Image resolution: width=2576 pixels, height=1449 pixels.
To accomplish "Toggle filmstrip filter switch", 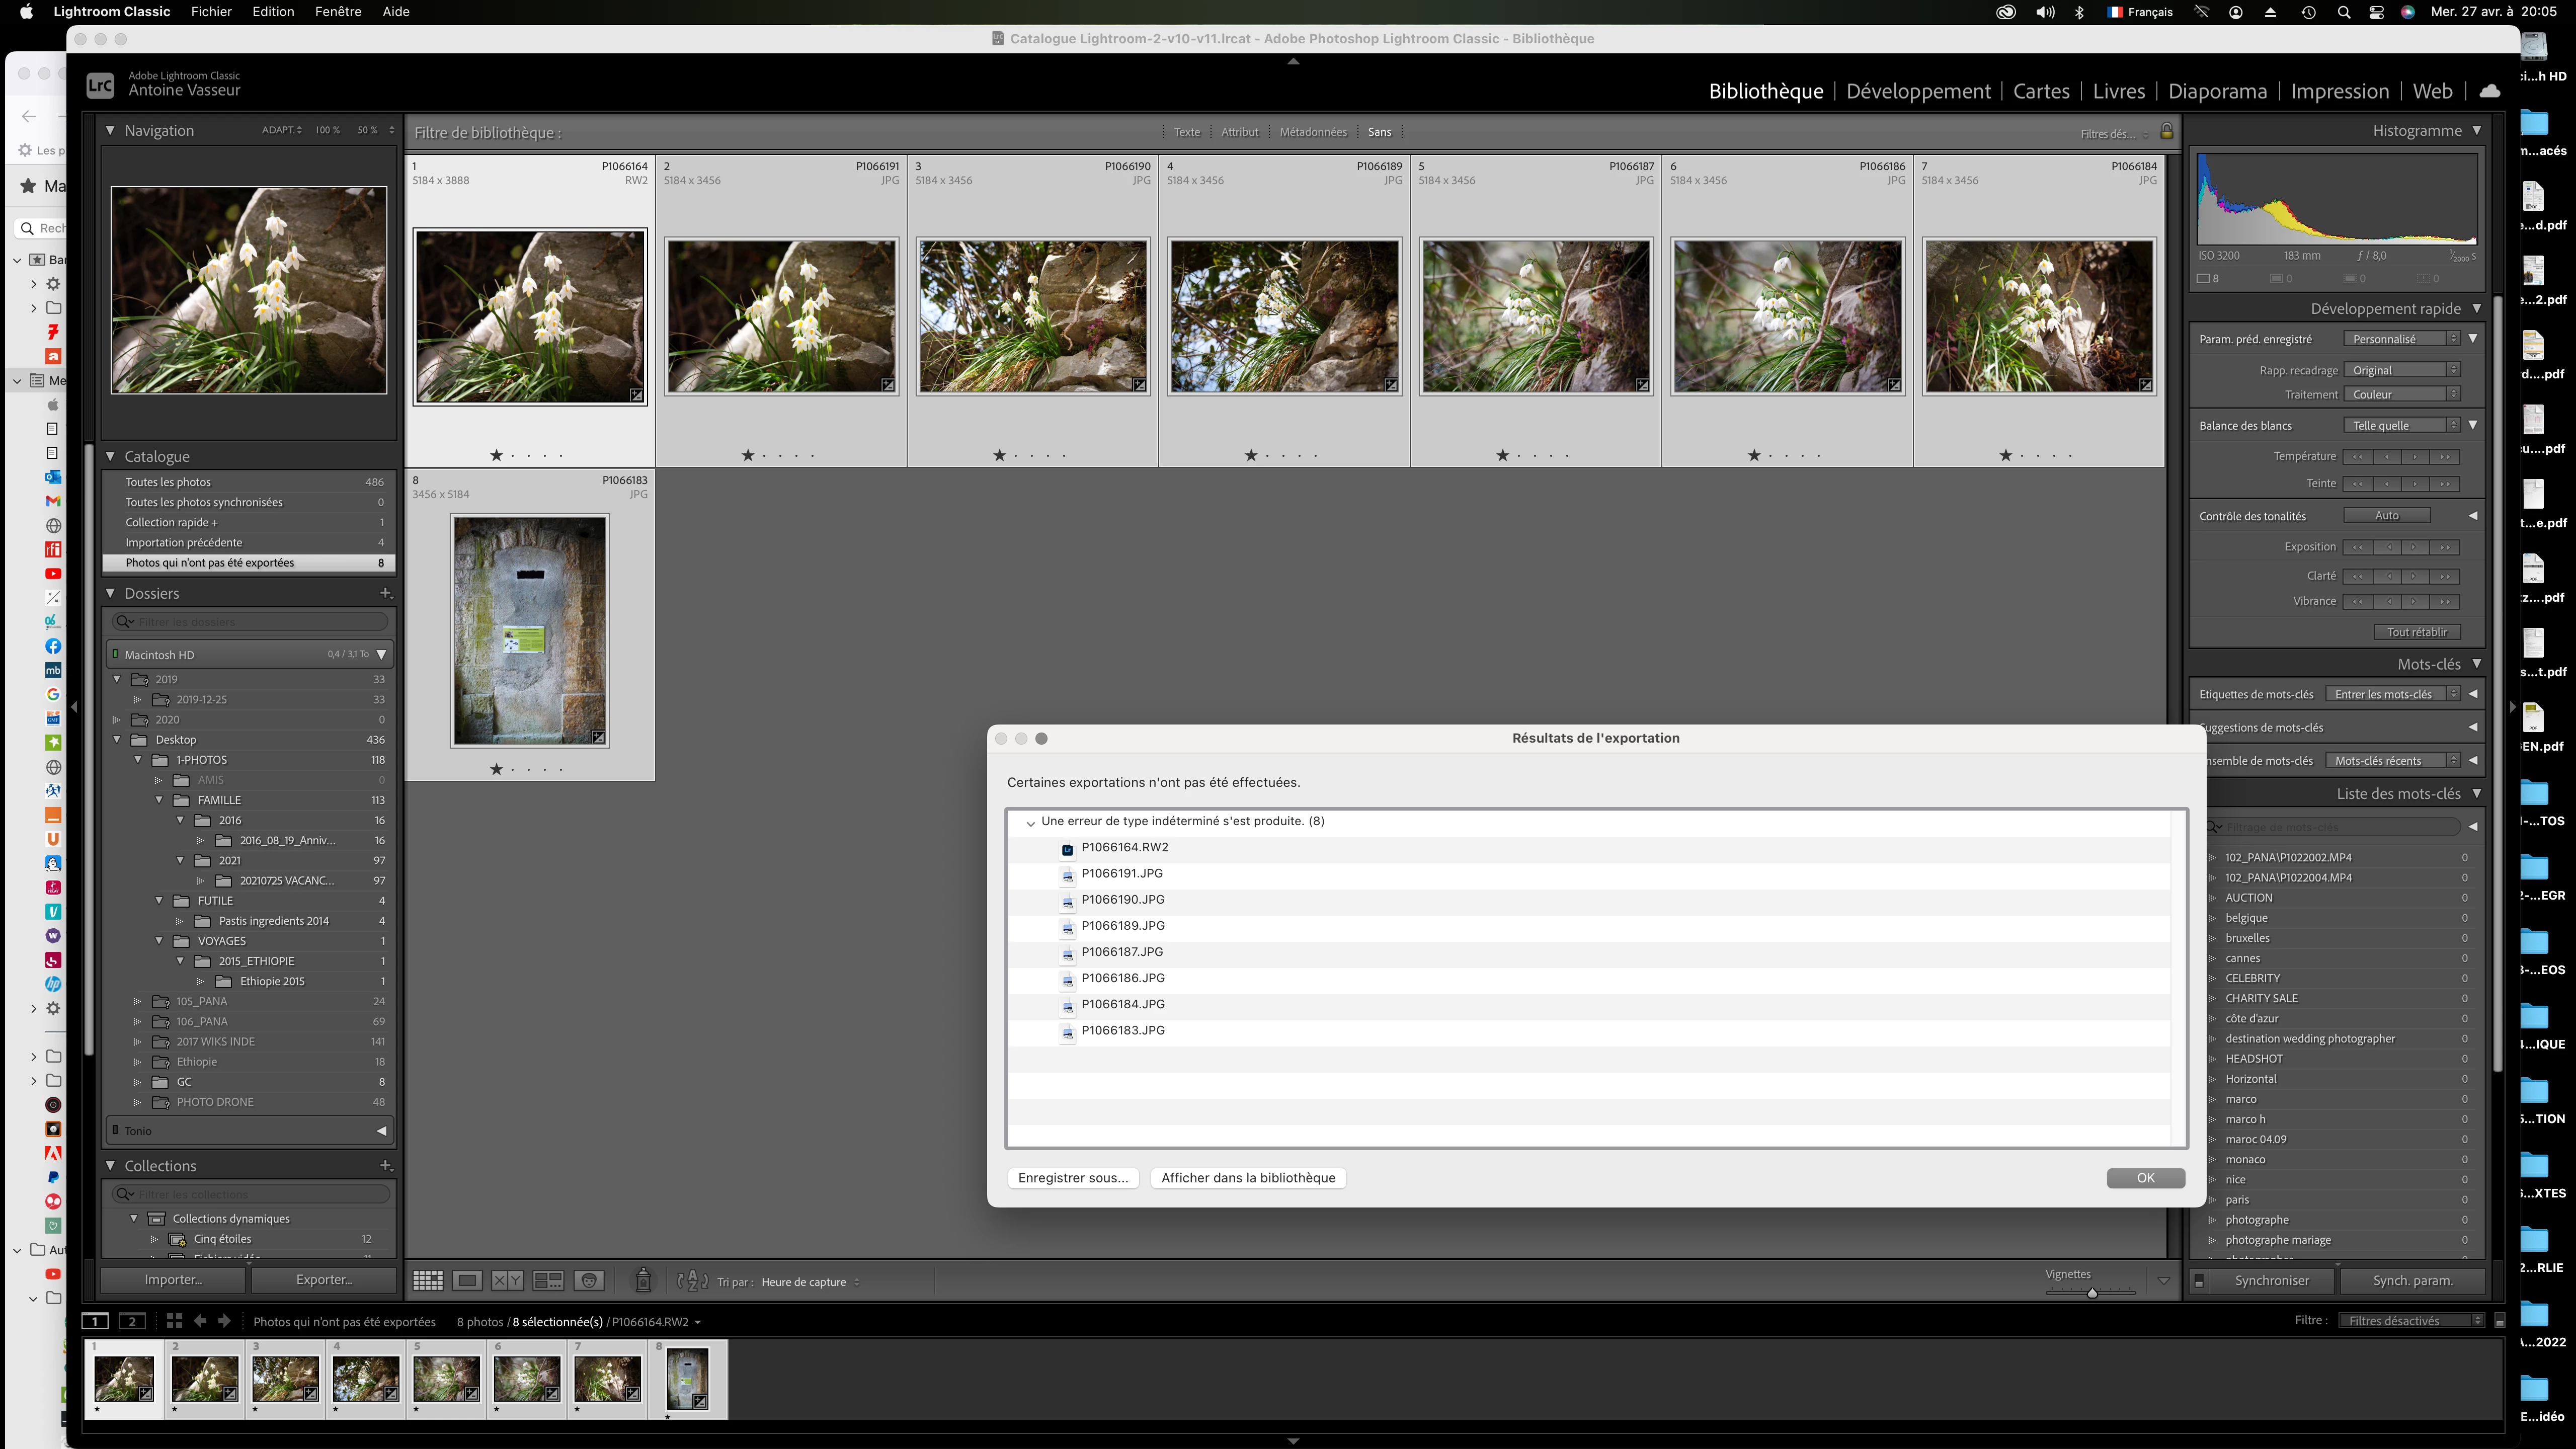I will pyautogui.click(x=2500, y=1321).
